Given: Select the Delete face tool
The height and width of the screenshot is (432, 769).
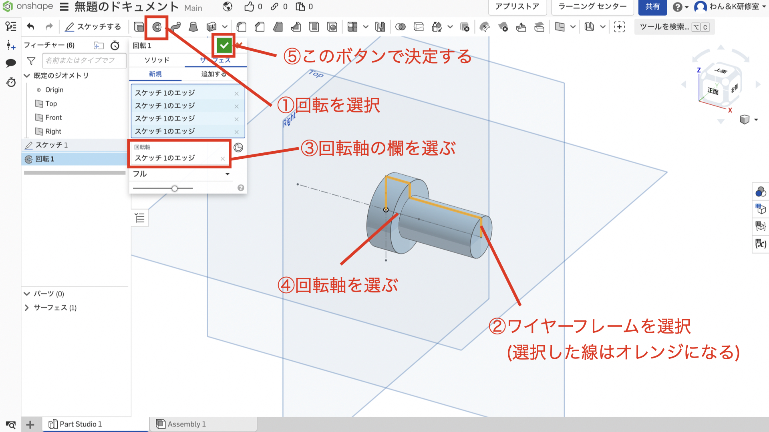Looking at the screenshot, I should (503, 27).
